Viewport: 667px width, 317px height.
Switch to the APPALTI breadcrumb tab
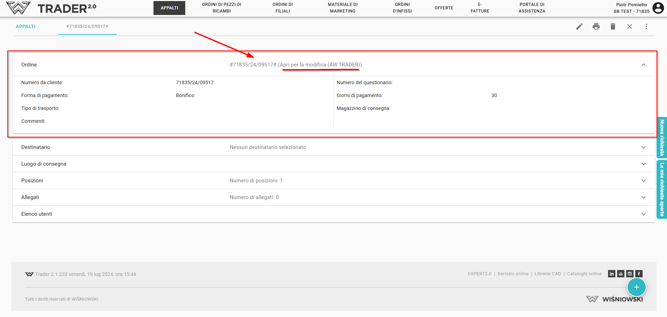coord(25,26)
